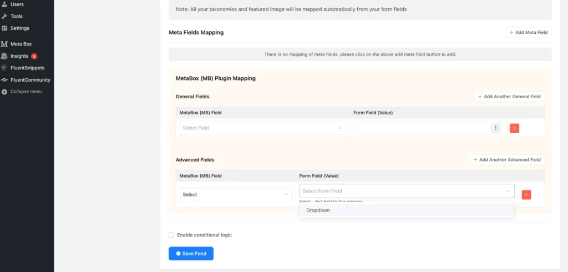Screen dimensions: 568x272
Task: Collapse Select Form Field chevron arrow
Action: click(x=508, y=191)
